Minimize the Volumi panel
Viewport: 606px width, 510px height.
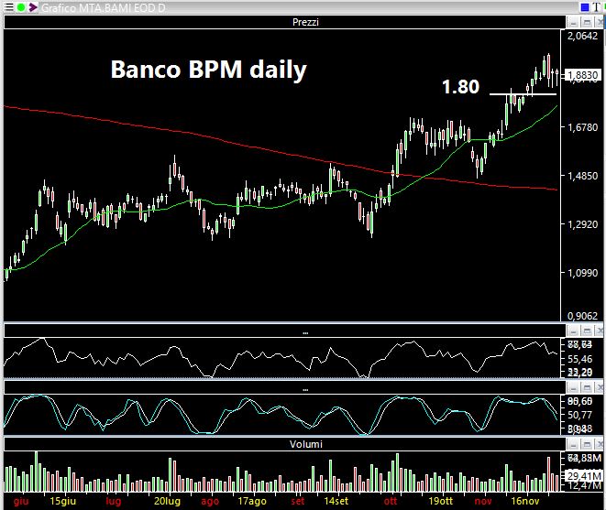[x=573, y=445]
